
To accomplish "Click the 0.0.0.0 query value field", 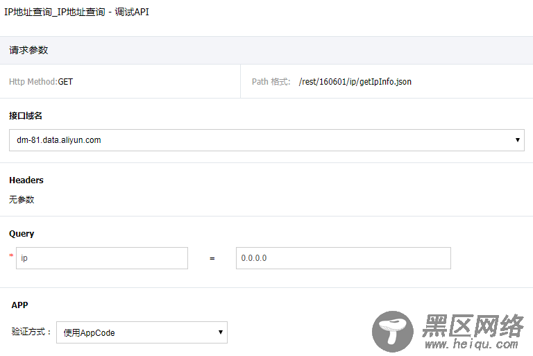I will pos(344,258).
